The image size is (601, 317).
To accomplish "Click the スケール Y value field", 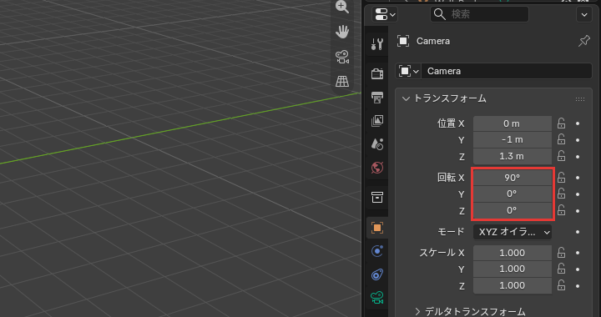I will (512, 269).
